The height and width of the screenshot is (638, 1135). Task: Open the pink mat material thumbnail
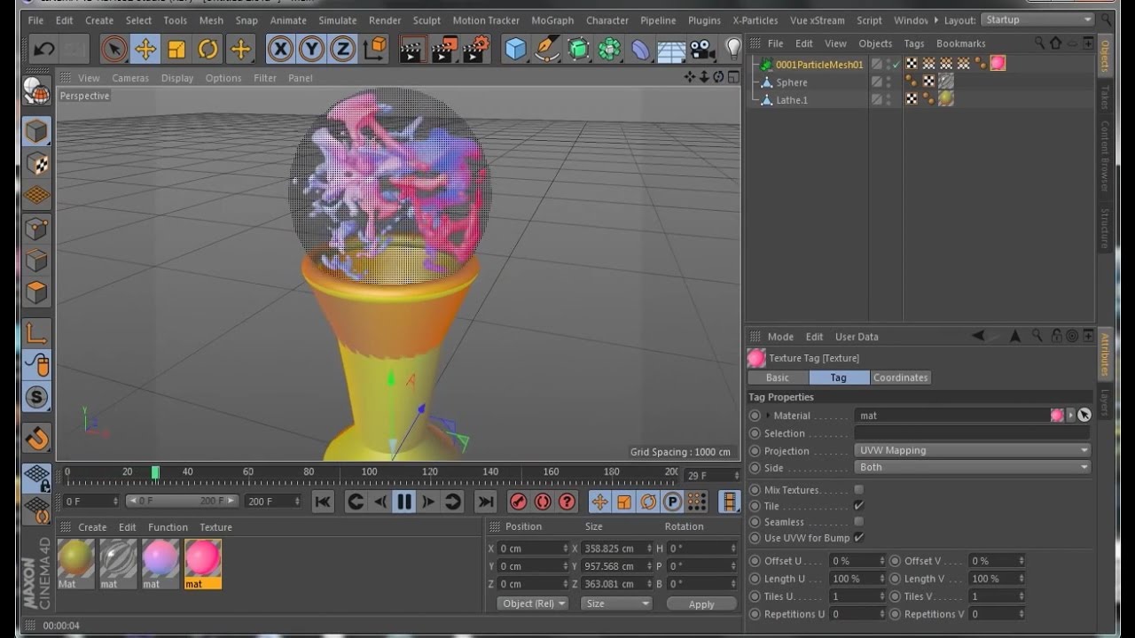point(202,558)
